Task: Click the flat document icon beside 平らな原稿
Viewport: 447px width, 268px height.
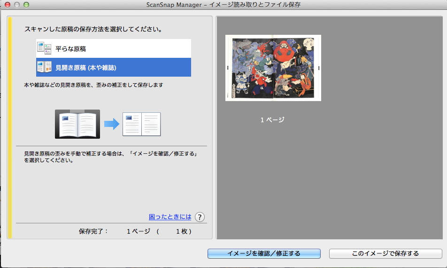Action: pos(44,48)
